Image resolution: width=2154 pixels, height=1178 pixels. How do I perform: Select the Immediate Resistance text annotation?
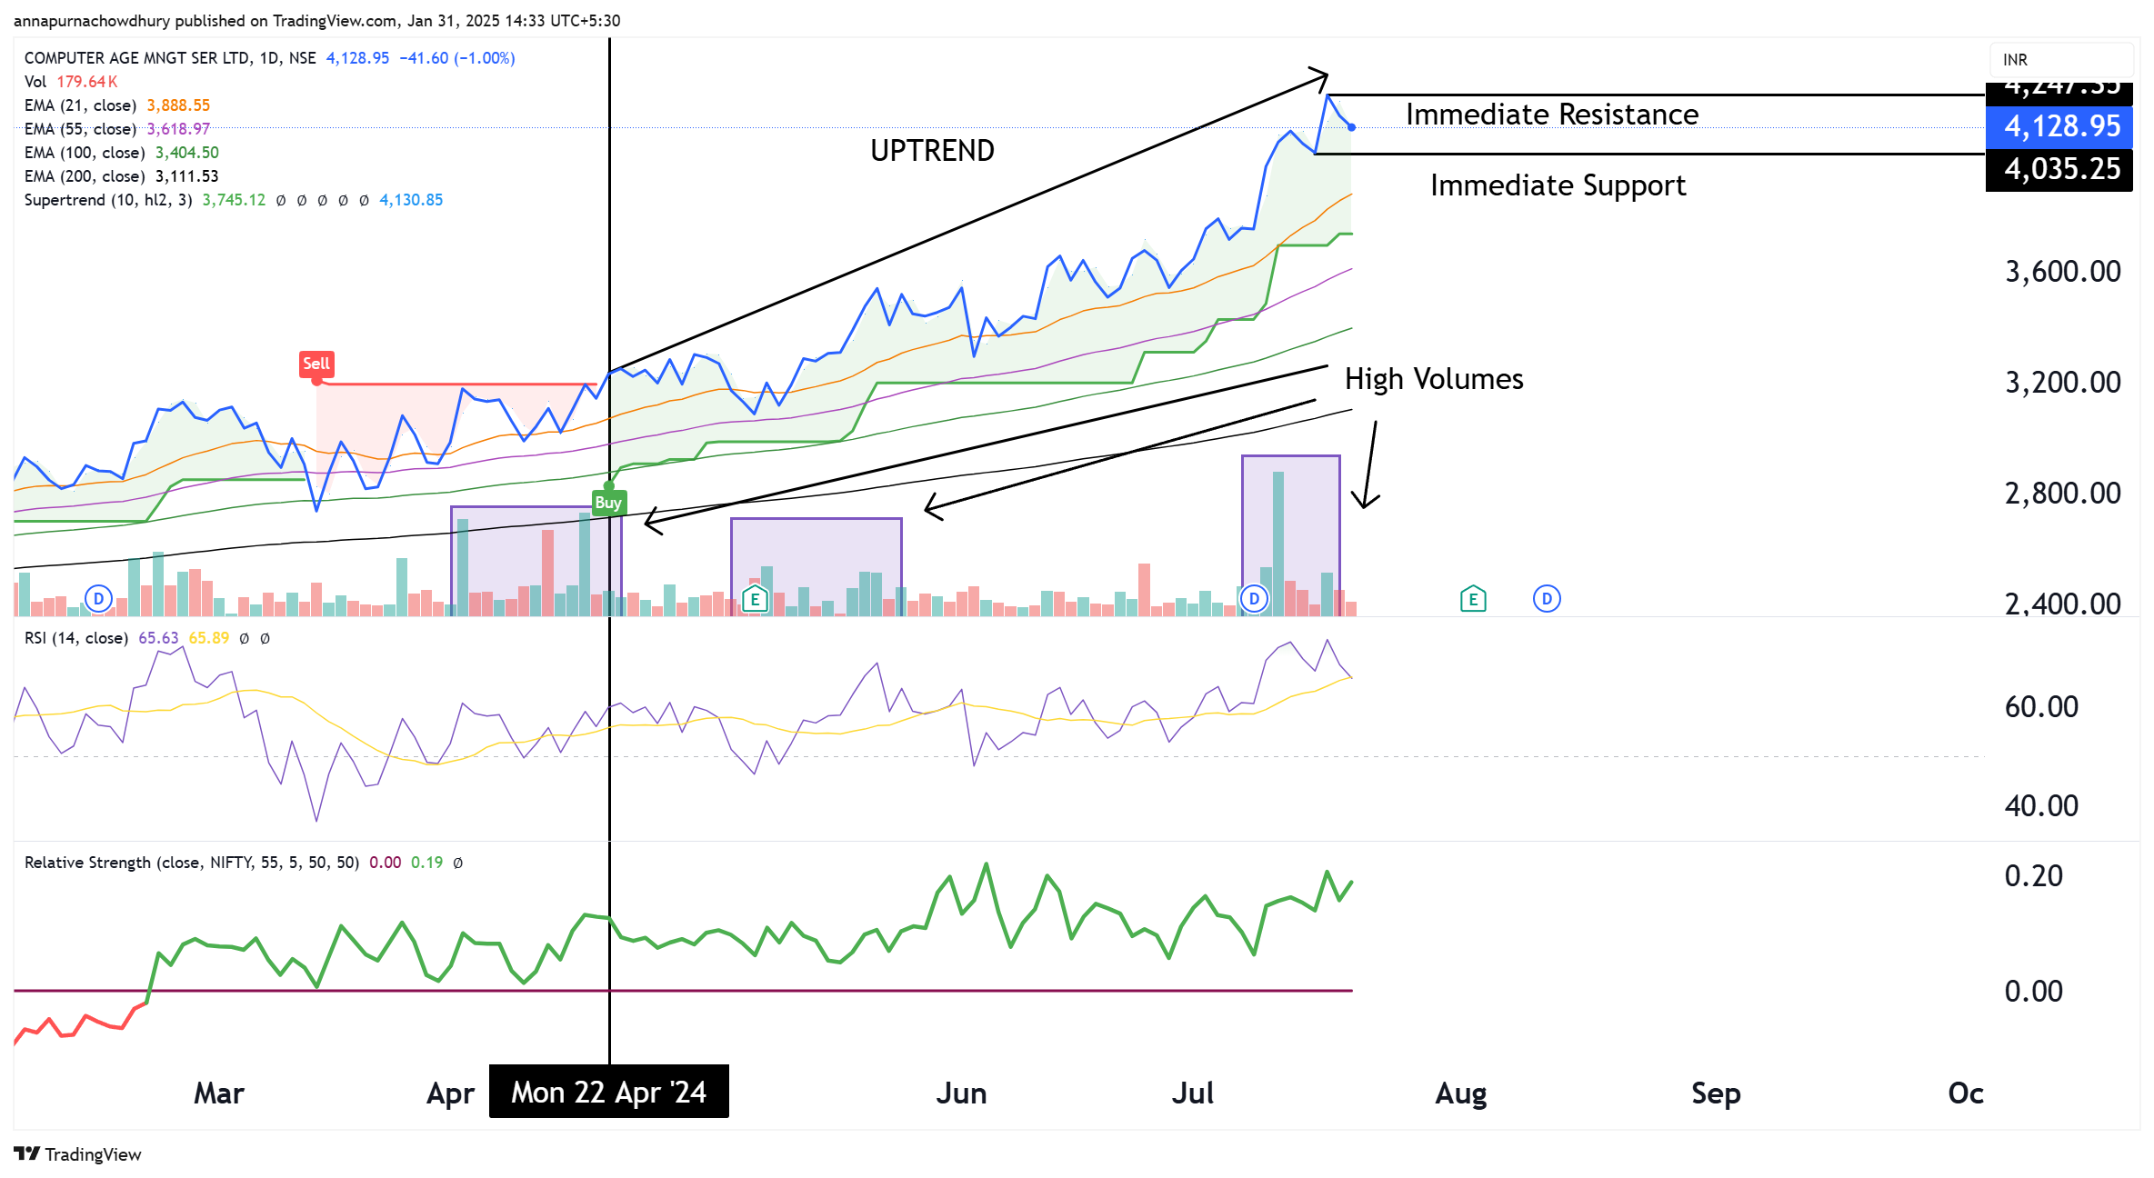1551,115
